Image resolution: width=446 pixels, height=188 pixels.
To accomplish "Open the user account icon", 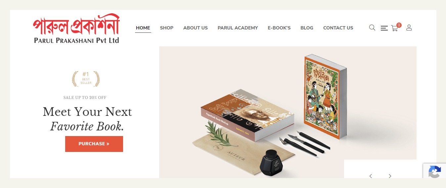I will pos(409,28).
